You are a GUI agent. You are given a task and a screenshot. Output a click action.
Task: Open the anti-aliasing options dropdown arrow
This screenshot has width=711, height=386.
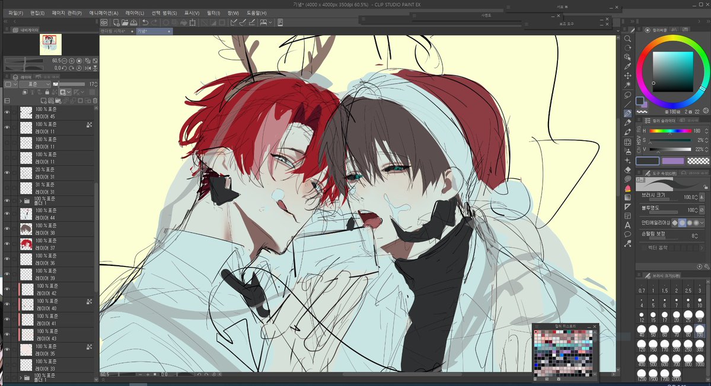tap(702, 223)
